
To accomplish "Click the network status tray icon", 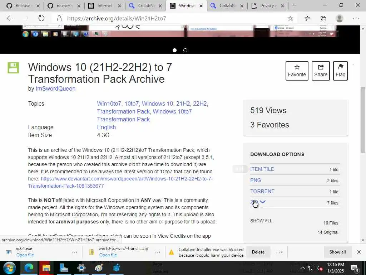I will point(311,268).
